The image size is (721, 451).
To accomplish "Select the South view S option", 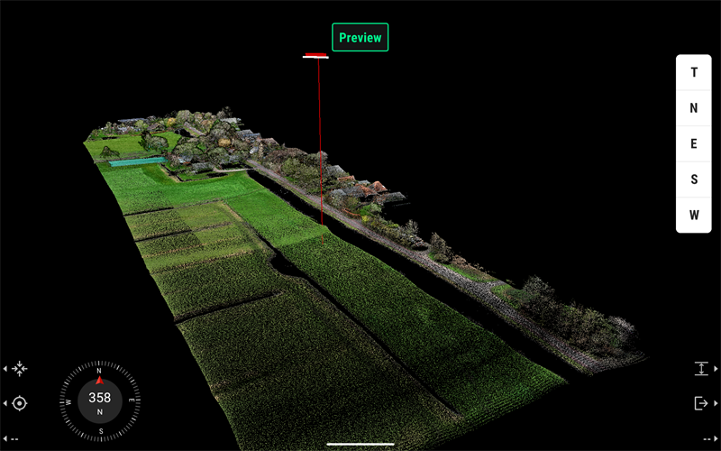I will (x=693, y=179).
